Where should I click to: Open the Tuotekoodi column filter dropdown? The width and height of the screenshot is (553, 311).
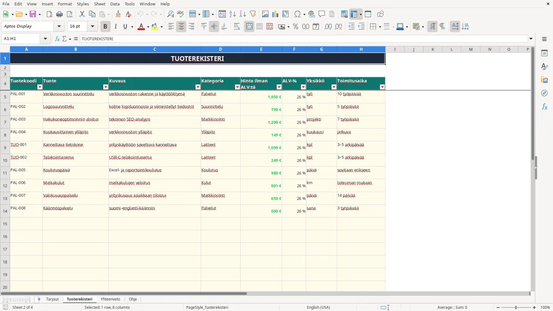[x=40, y=87]
